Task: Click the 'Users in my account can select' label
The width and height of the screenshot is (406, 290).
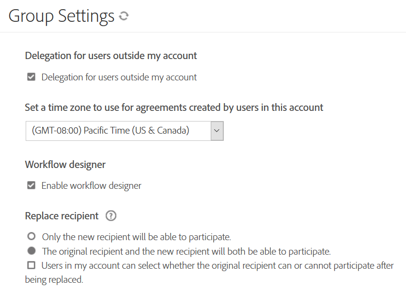Action: pyautogui.click(x=217, y=265)
